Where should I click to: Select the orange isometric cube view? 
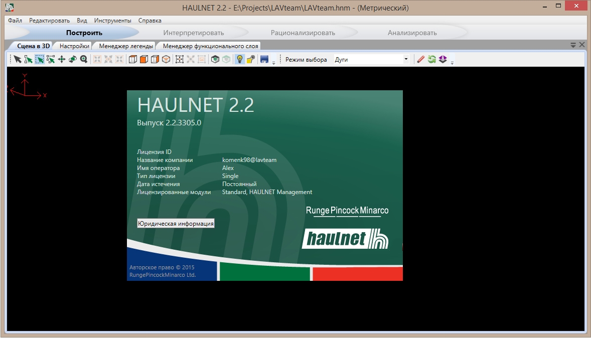click(166, 60)
